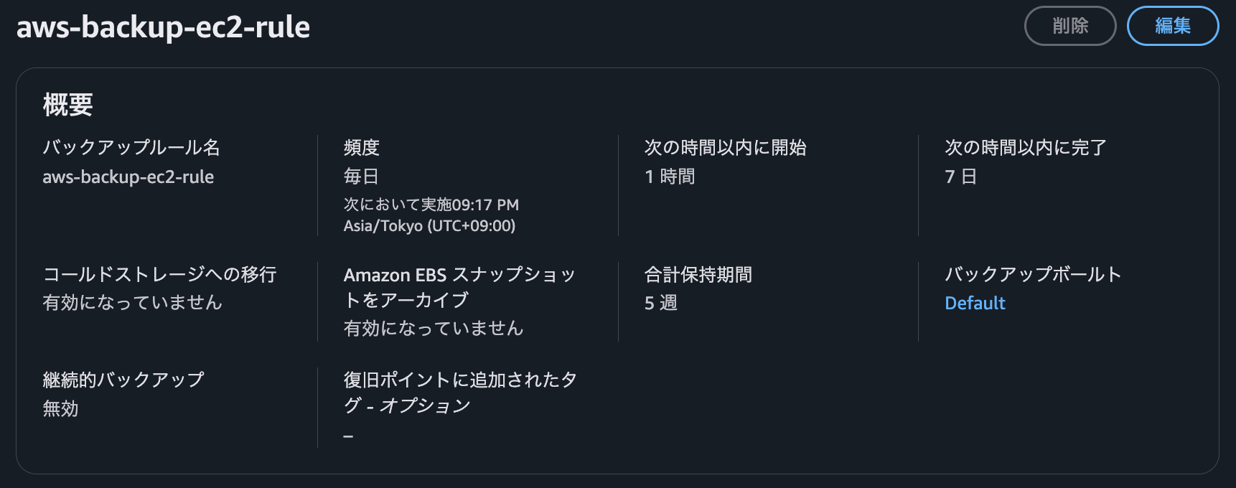Image resolution: width=1236 pixels, height=488 pixels.
Task: Click the 1 時間 start window value
Action: point(670,177)
